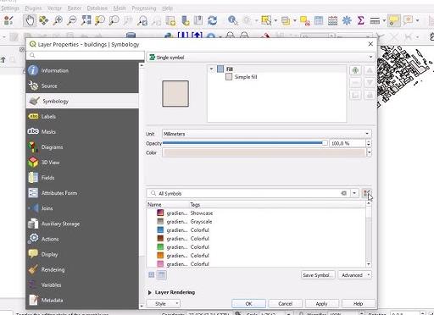The image size is (434, 315).
Task: Click the Zoom to Selection icon
Action: coord(100,20)
